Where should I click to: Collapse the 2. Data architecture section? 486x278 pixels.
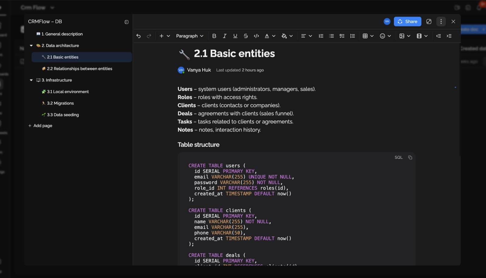[31, 46]
